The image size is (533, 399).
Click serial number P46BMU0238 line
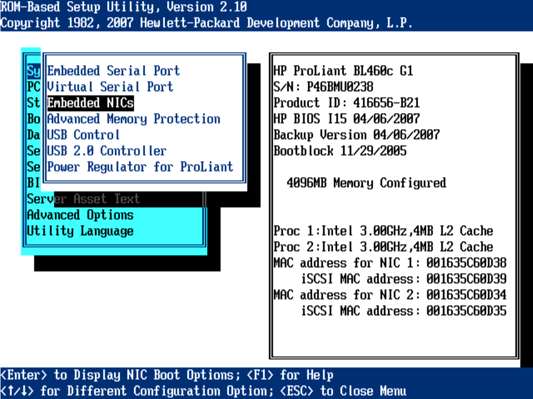pos(323,87)
